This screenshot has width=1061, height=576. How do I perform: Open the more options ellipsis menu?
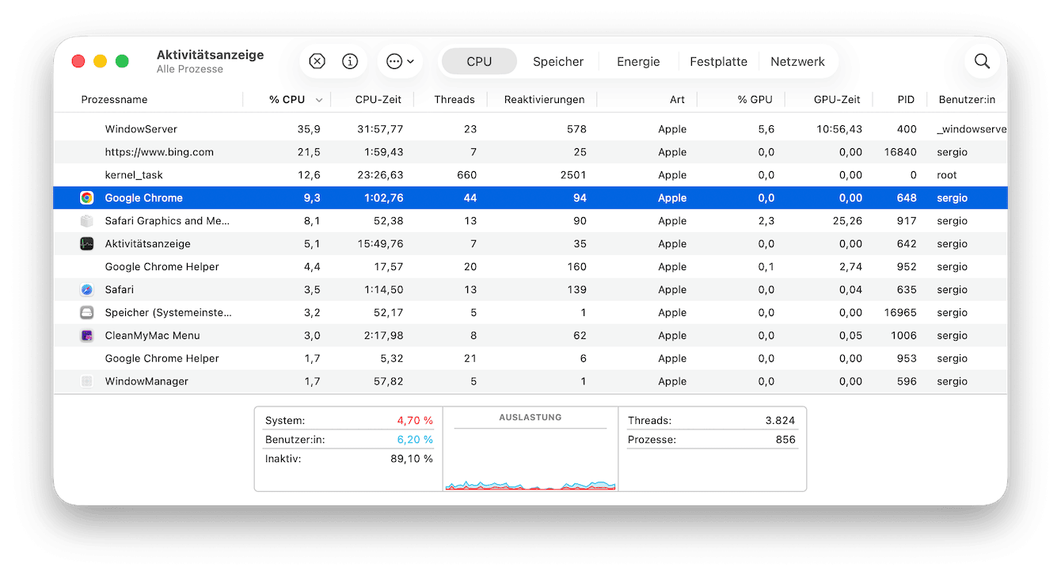(393, 61)
